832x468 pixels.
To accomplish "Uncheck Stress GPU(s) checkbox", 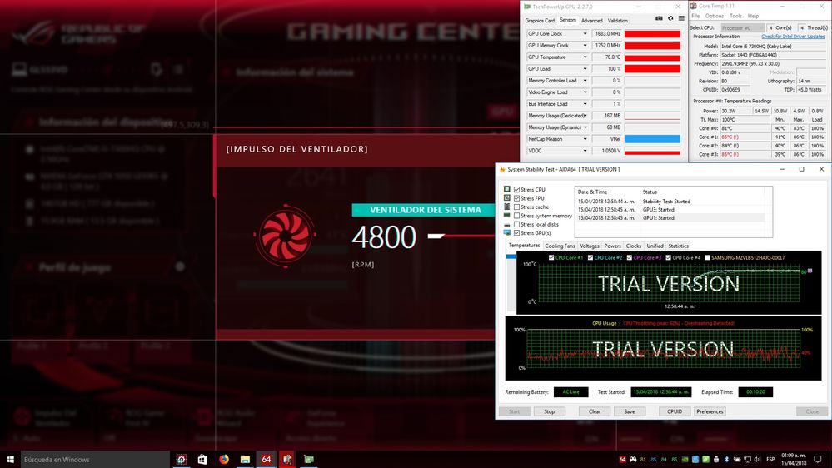I will point(517,233).
